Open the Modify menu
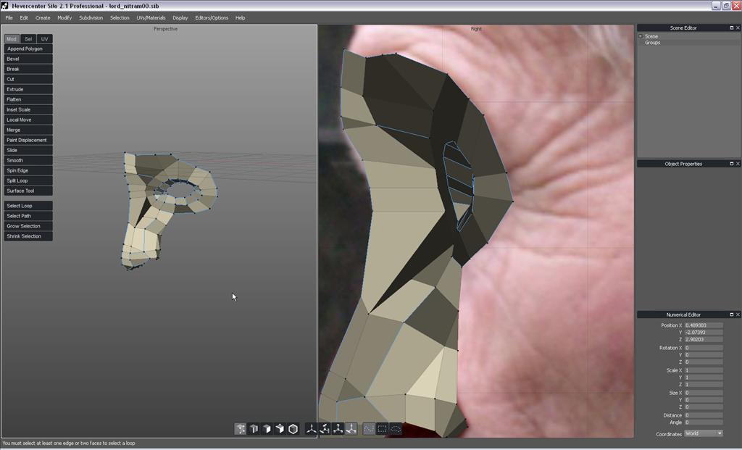The height and width of the screenshot is (450, 742). pos(64,18)
